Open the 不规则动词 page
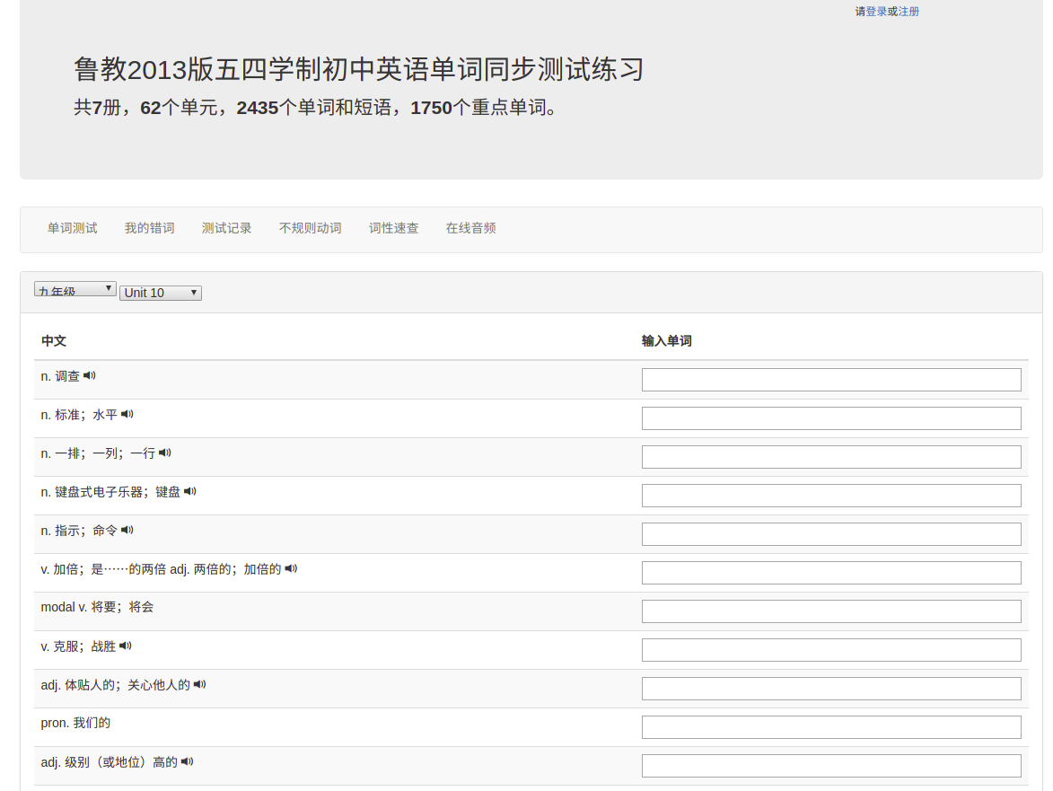This screenshot has width=1053, height=791. [311, 228]
